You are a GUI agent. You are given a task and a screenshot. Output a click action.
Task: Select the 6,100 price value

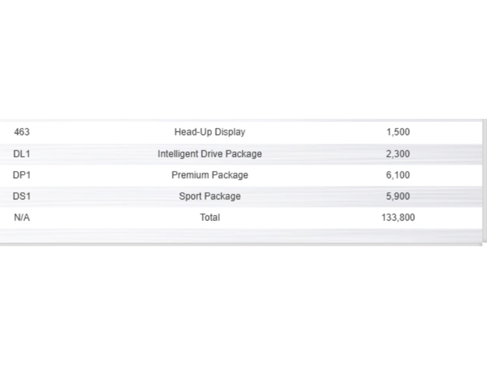point(398,175)
